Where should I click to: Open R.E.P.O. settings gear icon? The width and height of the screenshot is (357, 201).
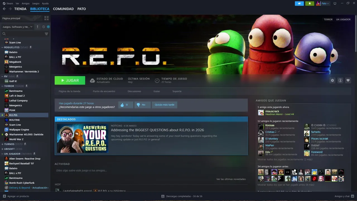(332, 80)
